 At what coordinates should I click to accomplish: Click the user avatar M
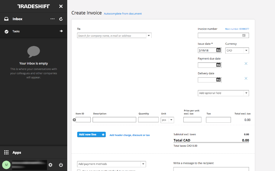coord(6,165)
